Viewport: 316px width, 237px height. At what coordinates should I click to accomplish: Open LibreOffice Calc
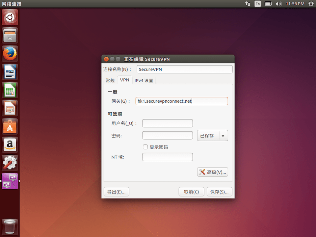(10, 90)
